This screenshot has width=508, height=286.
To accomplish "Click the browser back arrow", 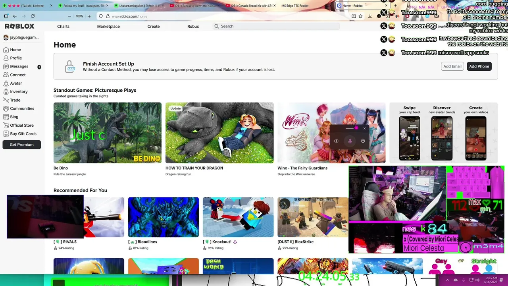I will point(15,16).
